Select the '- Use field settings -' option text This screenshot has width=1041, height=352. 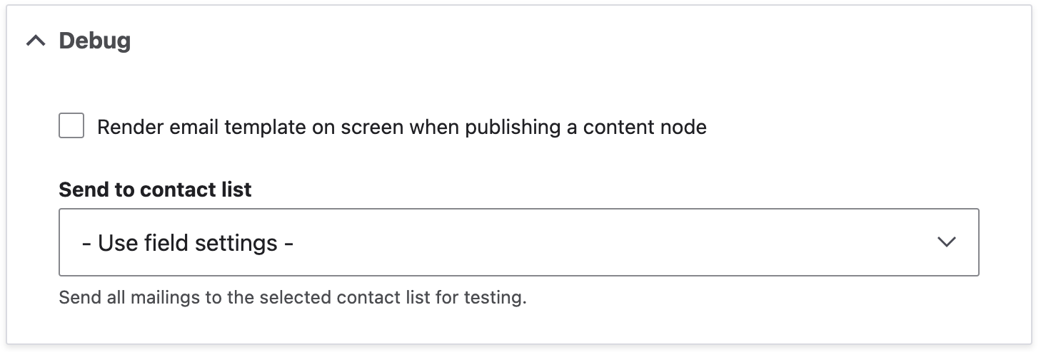[x=188, y=243]
